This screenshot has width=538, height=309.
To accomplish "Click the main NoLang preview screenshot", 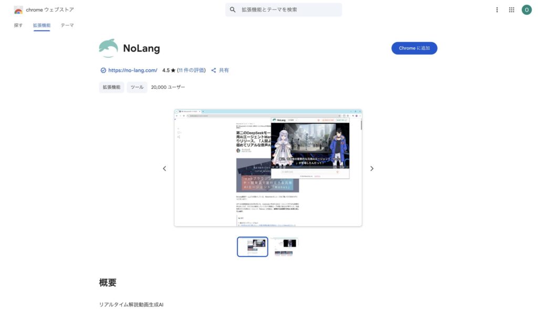I will coord(268,168).
